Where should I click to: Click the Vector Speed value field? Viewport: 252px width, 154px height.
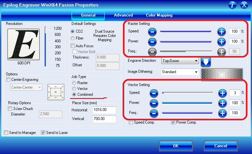tap(235, 93)
